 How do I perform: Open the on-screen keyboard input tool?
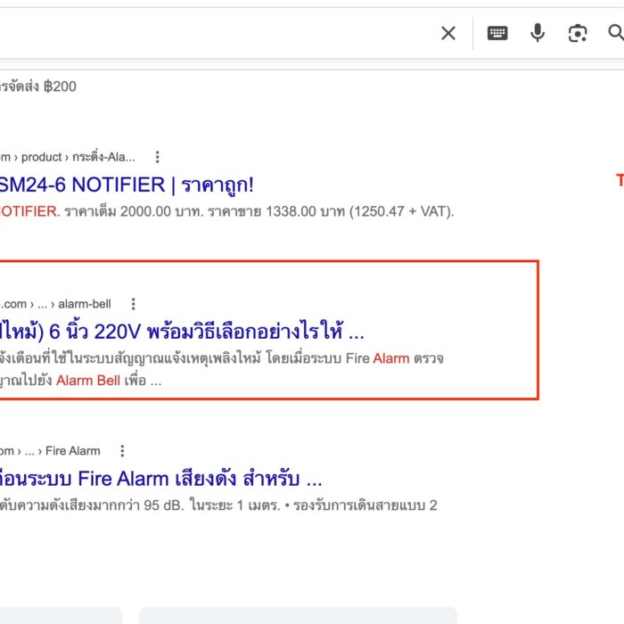(497, 33)
